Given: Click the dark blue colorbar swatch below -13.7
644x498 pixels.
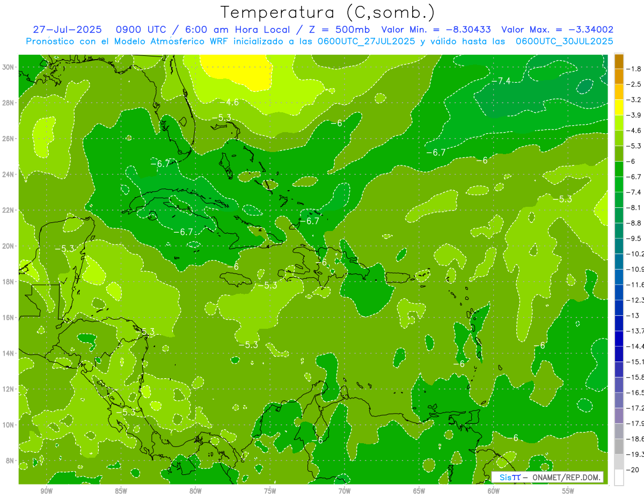Looking at the screenshot, I should [619, 338].
